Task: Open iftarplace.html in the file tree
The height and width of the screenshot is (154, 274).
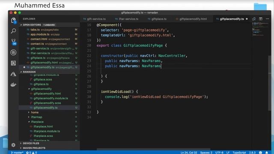Action: tap(50, 127)
